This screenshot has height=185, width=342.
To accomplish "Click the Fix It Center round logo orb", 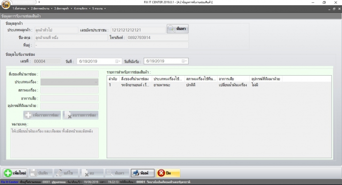I will 6,5.
